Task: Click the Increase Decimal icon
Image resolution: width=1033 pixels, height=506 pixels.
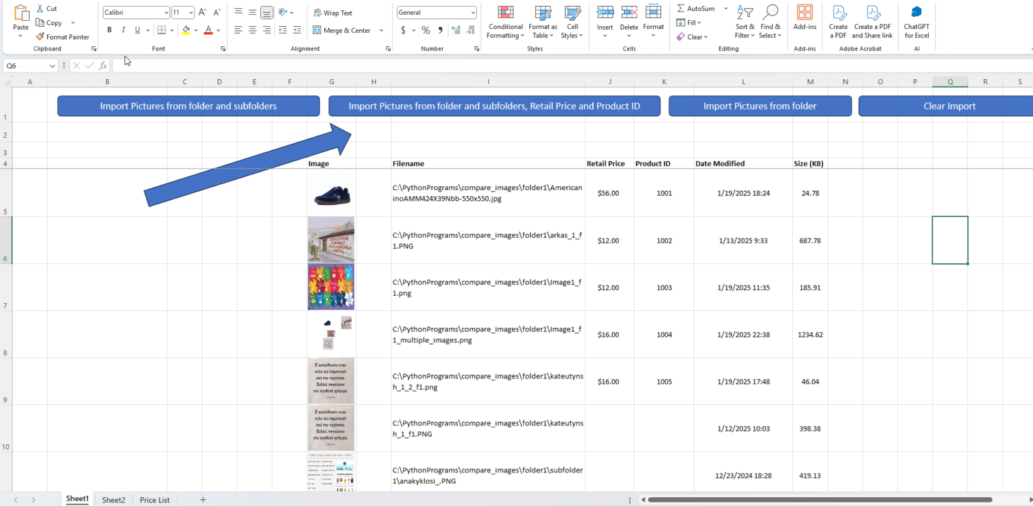Action: tap(455, 30)
